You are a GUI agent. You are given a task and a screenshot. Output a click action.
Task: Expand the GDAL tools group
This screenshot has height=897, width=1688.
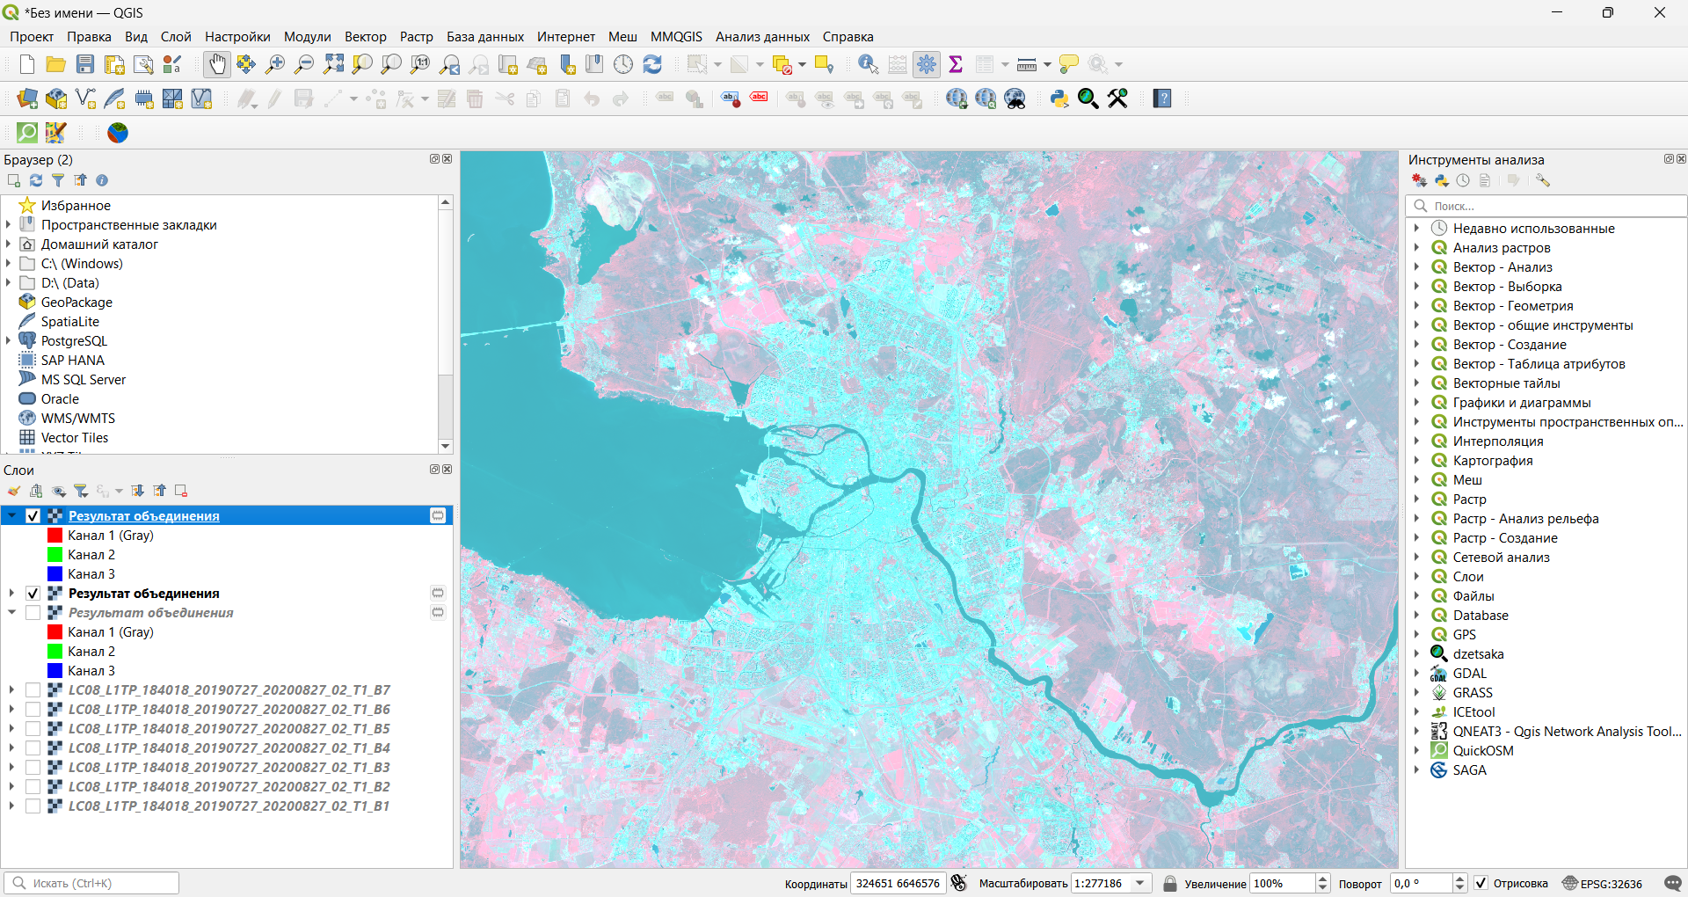pos(1416,674)
